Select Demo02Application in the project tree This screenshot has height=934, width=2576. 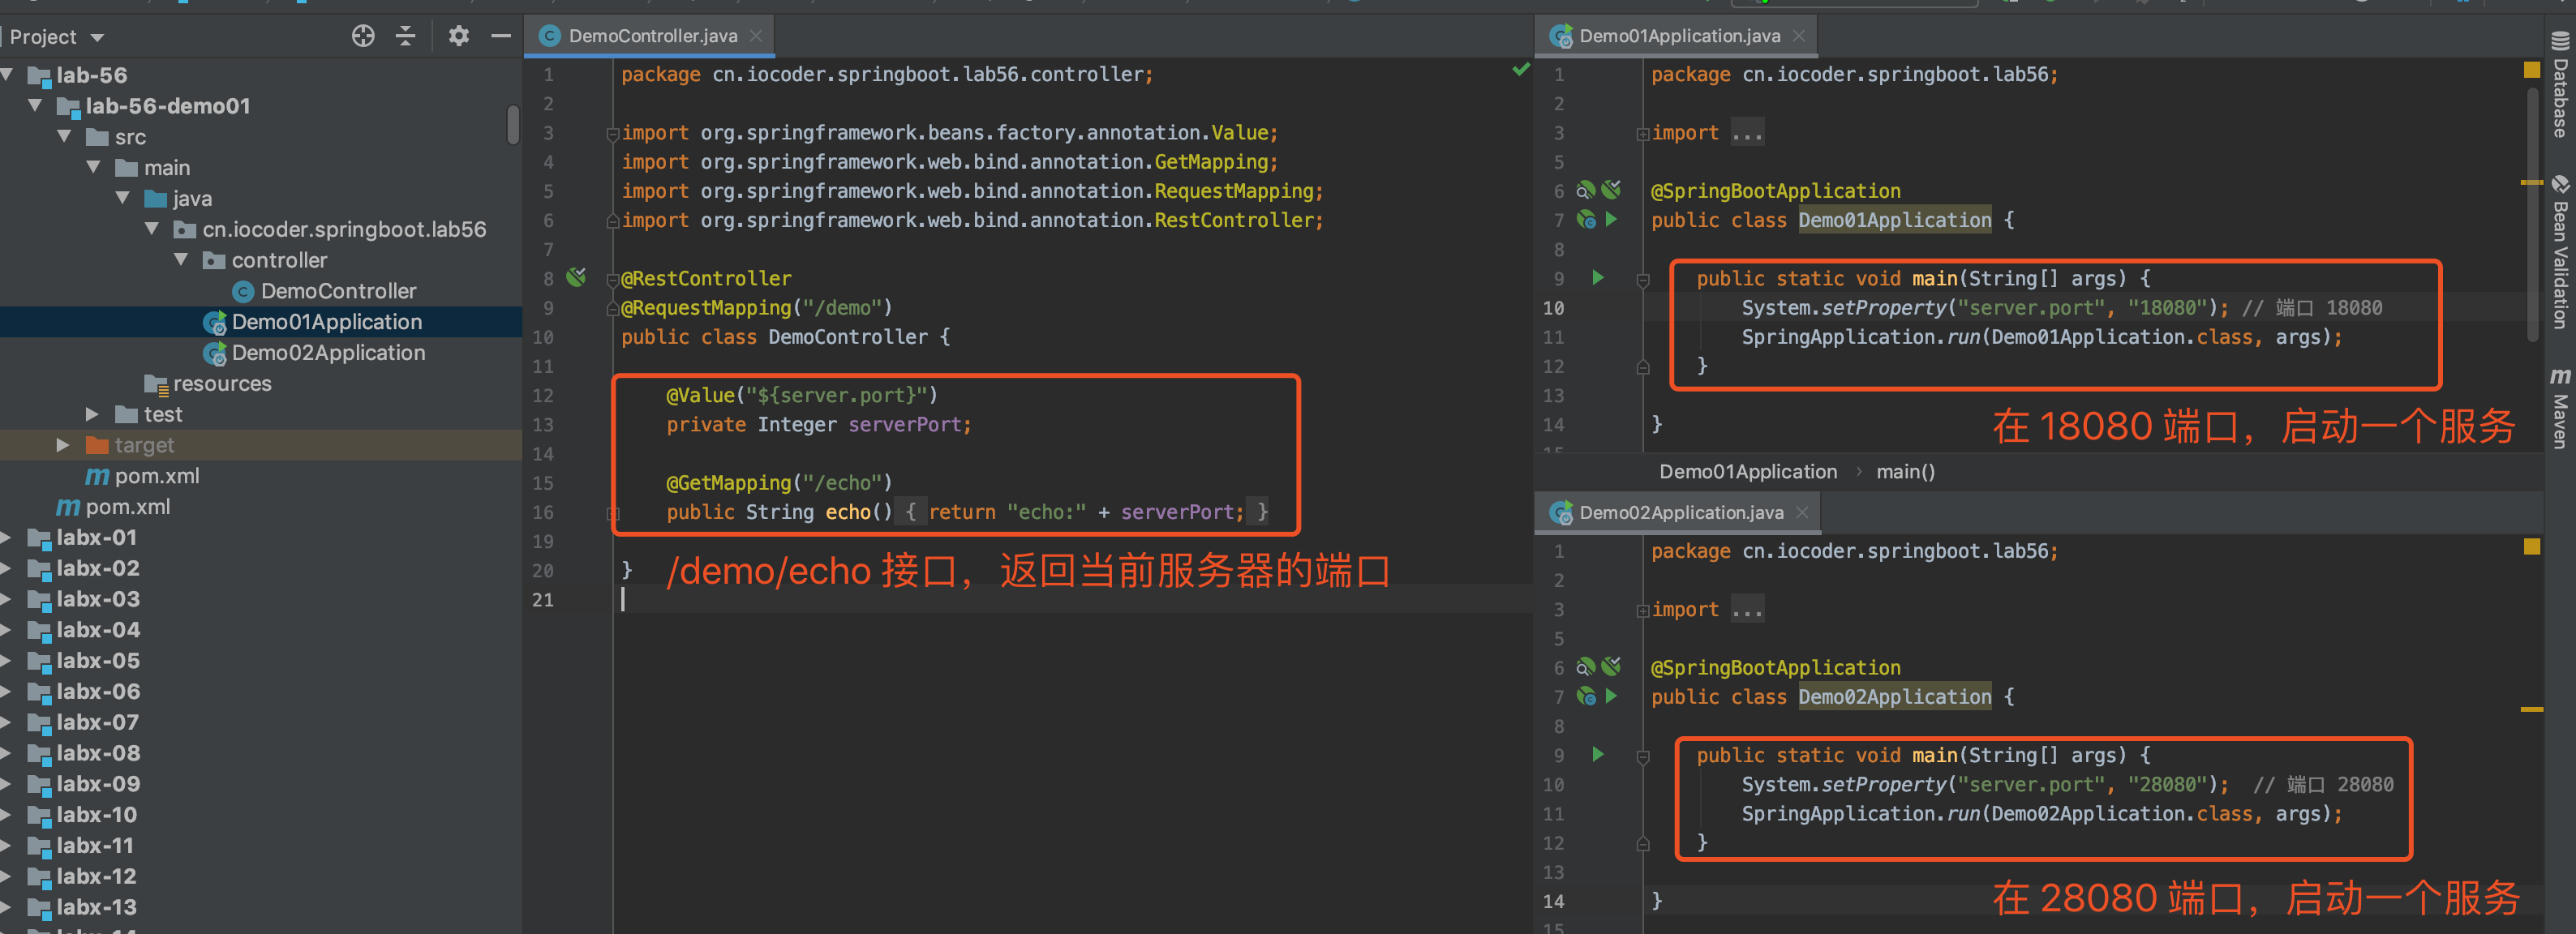(x=327, y=353)
